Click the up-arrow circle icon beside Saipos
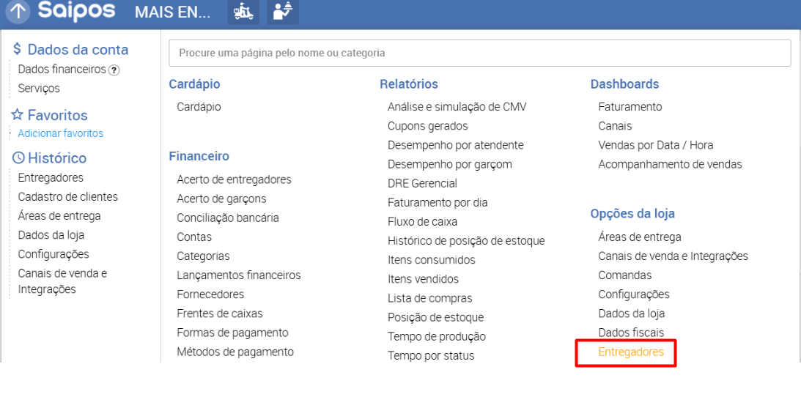Viewport: 801px width, 397px height. click(18, 11)
